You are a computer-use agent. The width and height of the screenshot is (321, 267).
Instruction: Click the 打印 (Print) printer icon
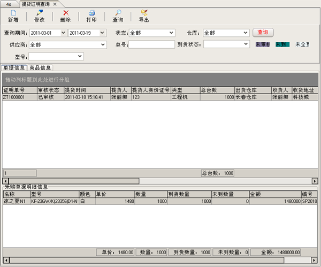click(91, 13)
